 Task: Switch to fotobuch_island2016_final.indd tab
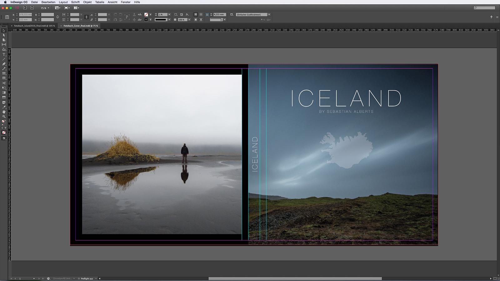pos(34,26)
